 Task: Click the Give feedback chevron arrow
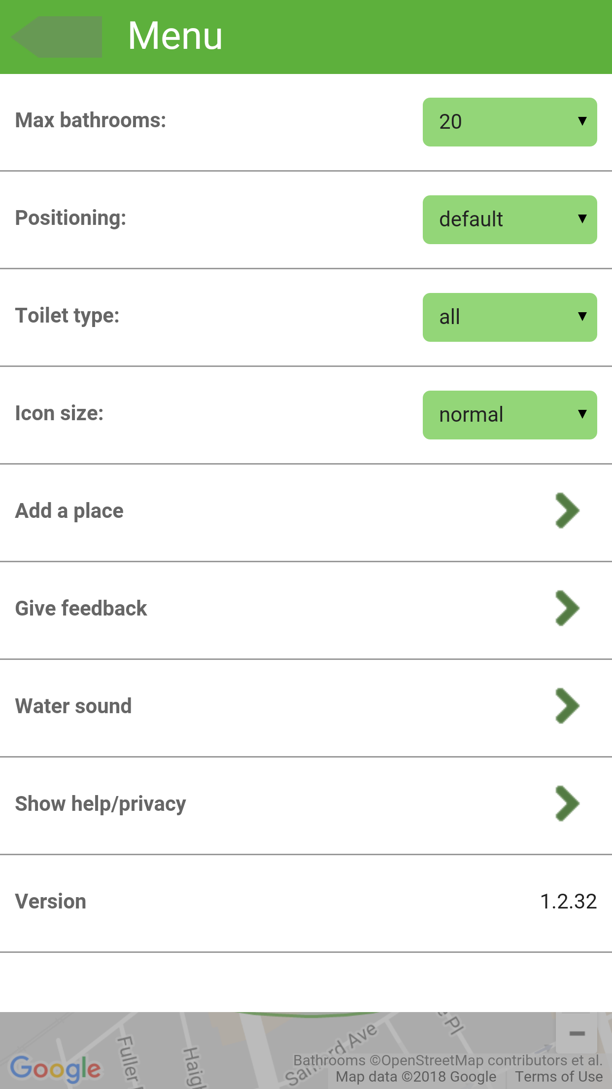click(567, 609)
